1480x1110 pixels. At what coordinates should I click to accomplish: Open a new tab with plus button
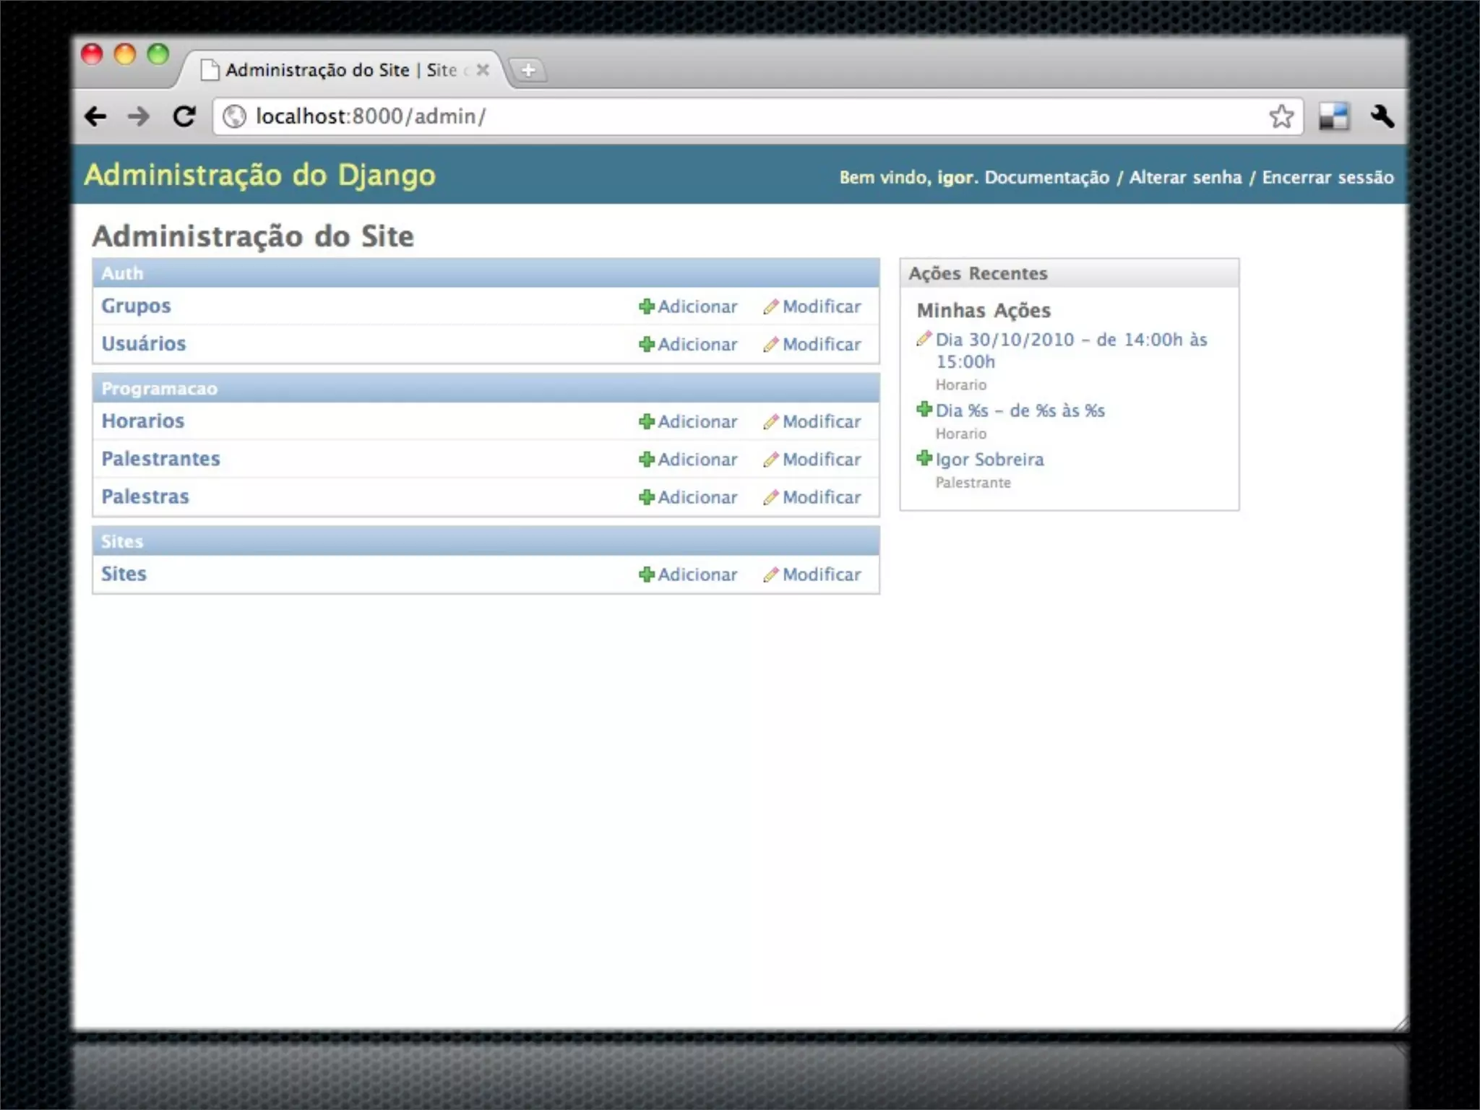pyautogui.click(x=528, y=70)
